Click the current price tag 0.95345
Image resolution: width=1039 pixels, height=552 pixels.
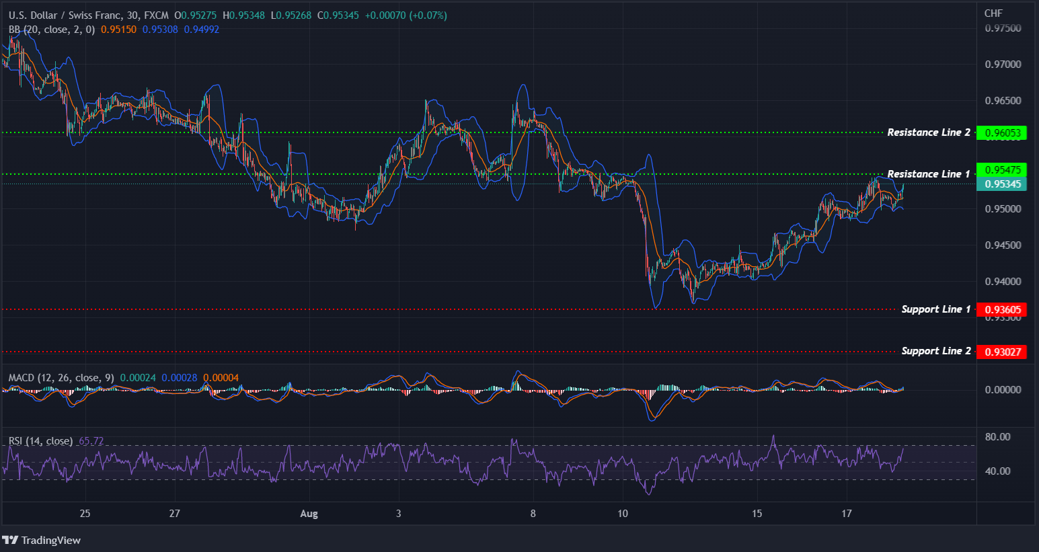(1001, 184)
